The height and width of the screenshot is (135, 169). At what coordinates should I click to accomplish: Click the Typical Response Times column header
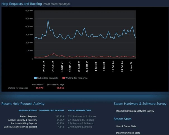click(x=79, y=110)
